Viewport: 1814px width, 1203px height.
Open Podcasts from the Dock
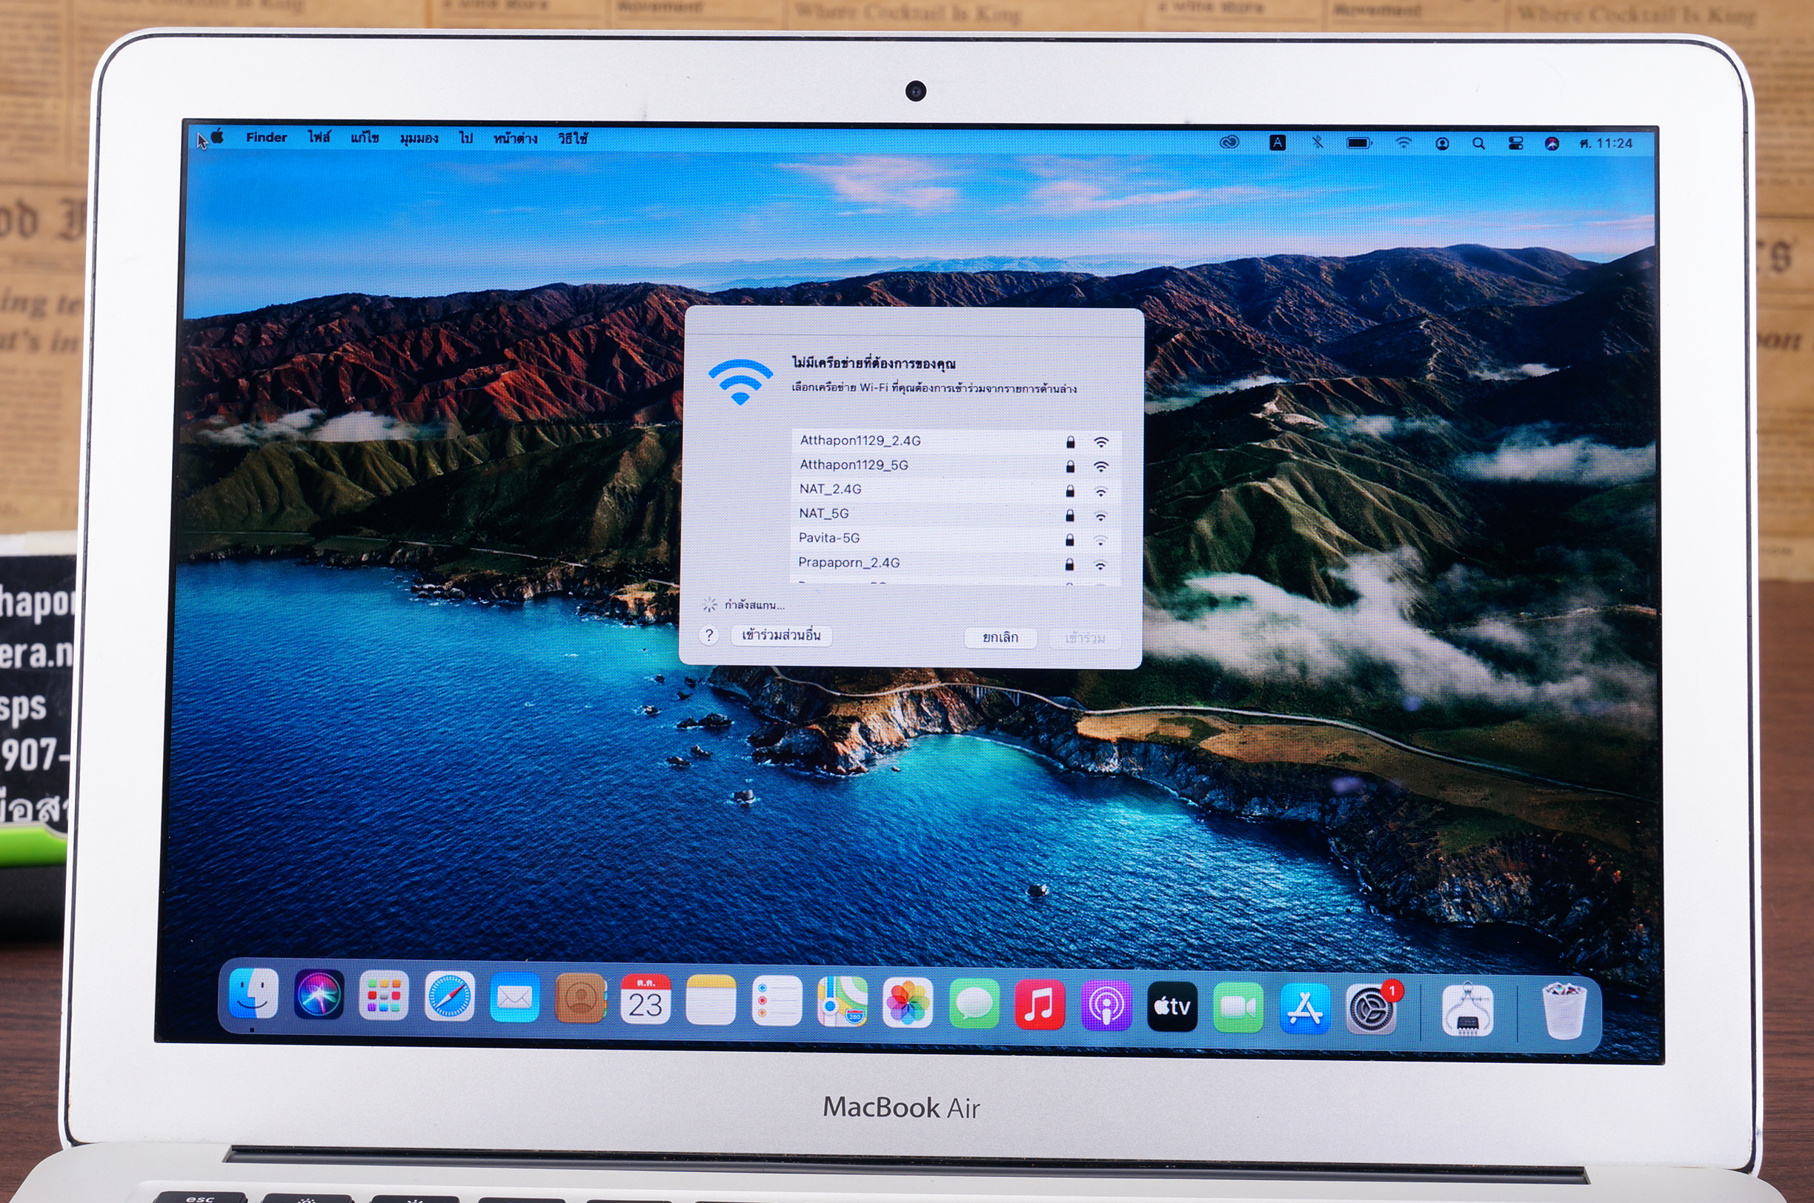coord(1106,1005)
